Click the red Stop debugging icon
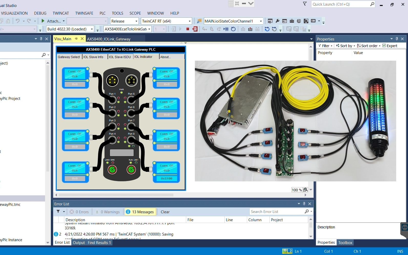 (187, 29)
